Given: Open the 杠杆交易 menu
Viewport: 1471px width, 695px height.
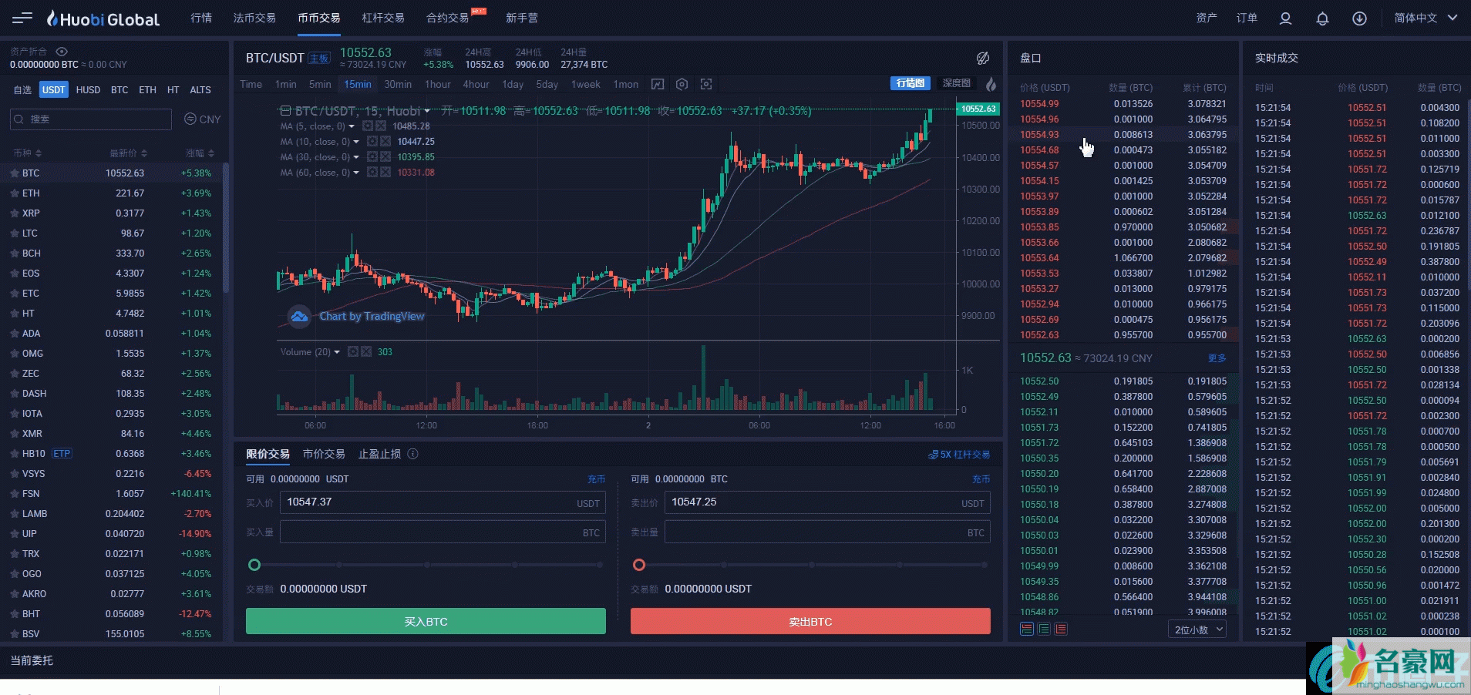Looking at the screenshot, I should coord(383,18).
